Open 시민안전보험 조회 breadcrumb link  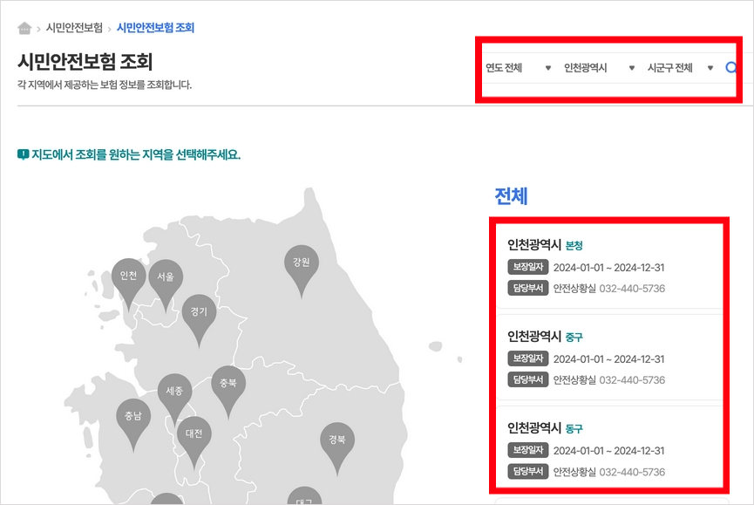click(155, 28)
